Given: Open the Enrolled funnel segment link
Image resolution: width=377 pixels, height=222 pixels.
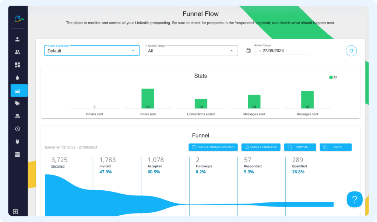Looking at the screenshot, I should point(58,166).
